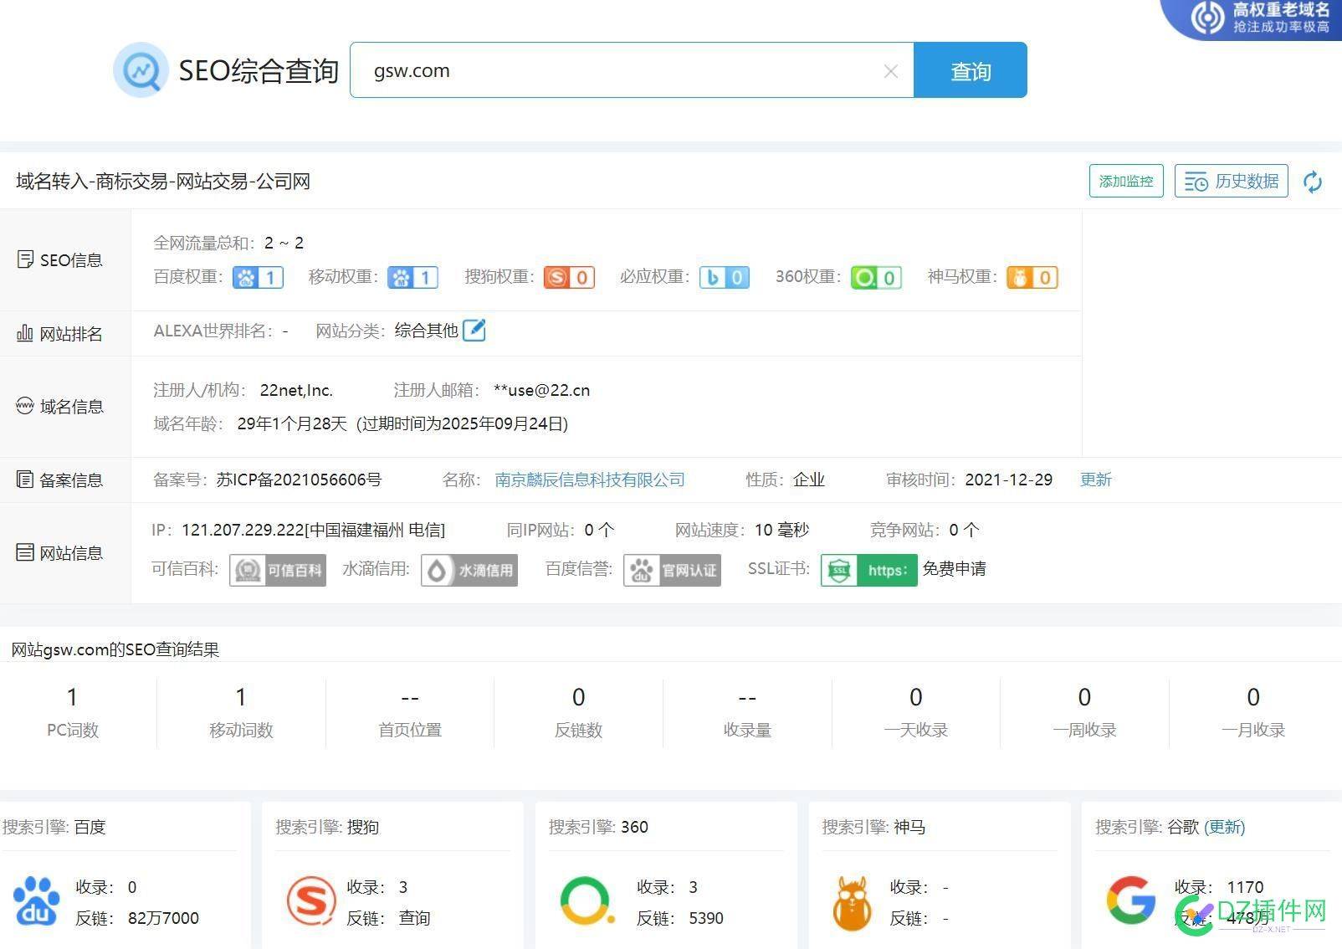
Task: Click 360 反链 value 5390
Action: point(706,918)
